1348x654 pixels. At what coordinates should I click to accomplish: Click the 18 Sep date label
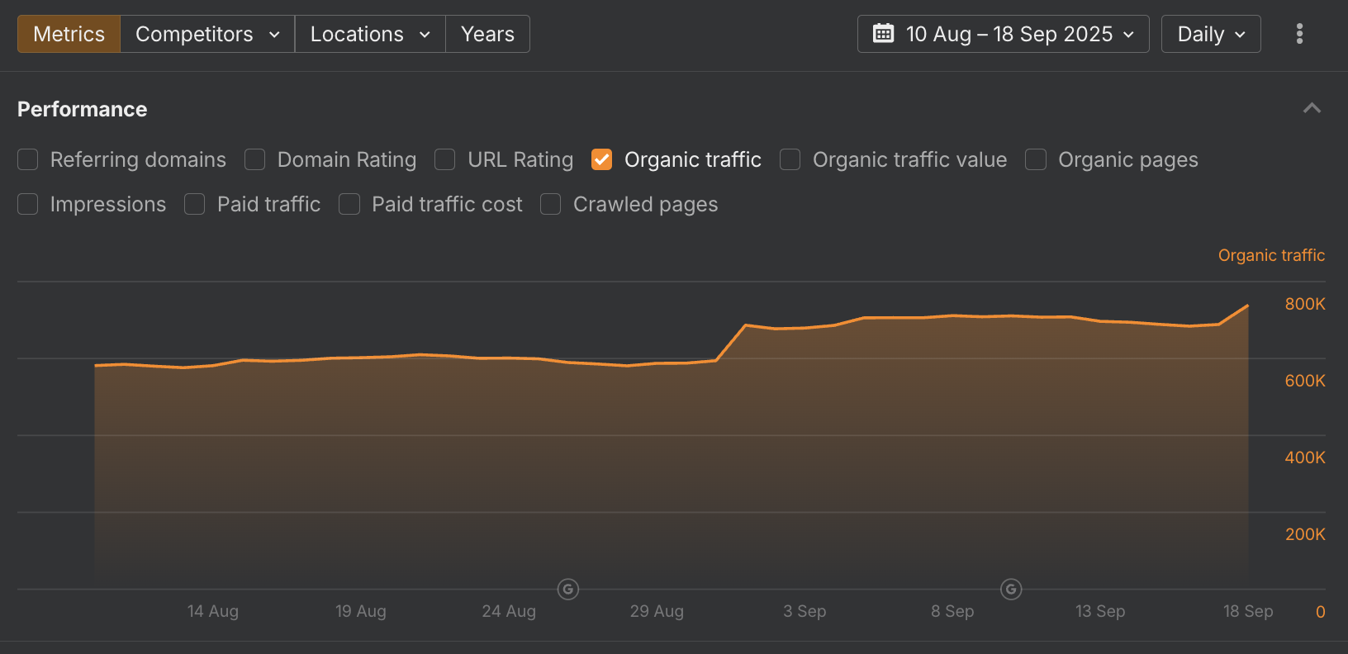point(1248,611)
